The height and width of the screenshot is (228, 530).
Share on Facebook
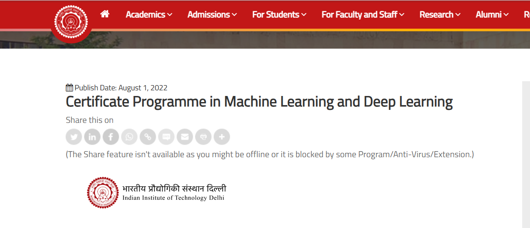point(111,137)
